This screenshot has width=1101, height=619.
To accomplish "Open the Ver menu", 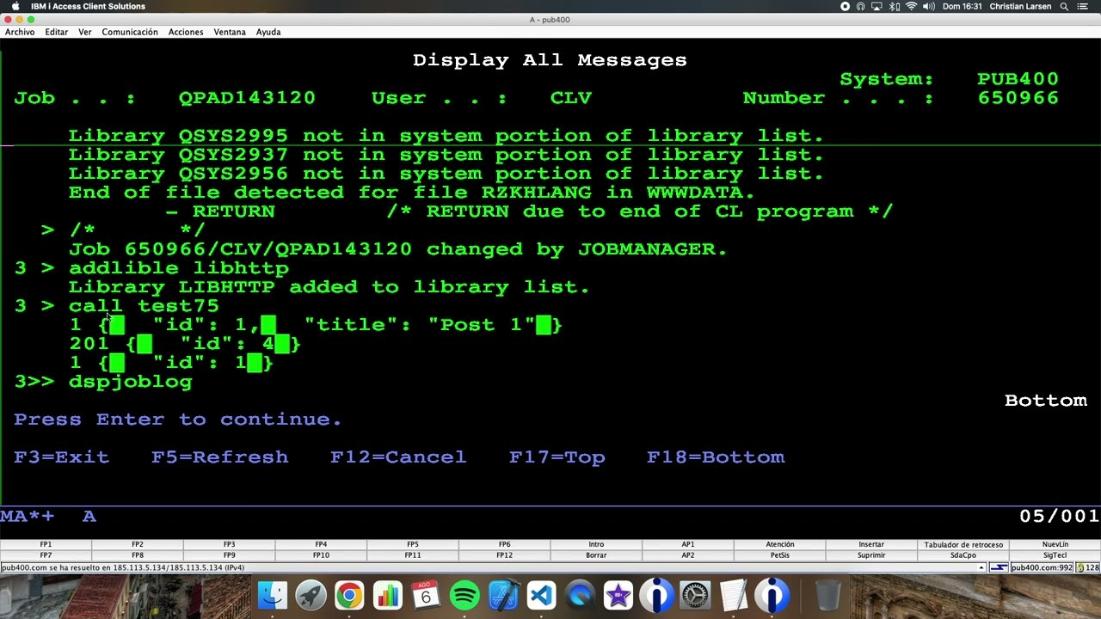I will 85,32.
